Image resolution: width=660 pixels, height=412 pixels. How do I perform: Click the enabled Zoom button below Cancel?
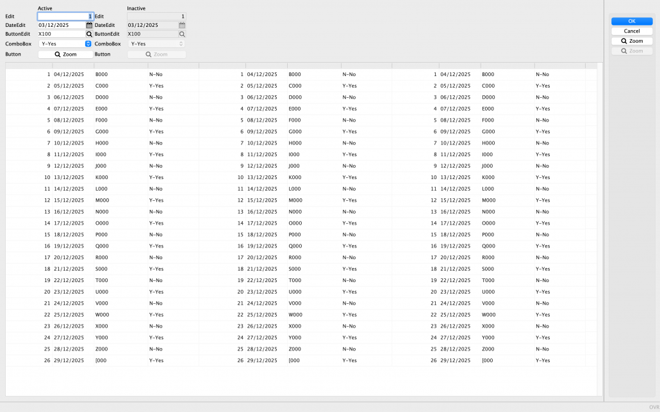click(x=631, y=41)
